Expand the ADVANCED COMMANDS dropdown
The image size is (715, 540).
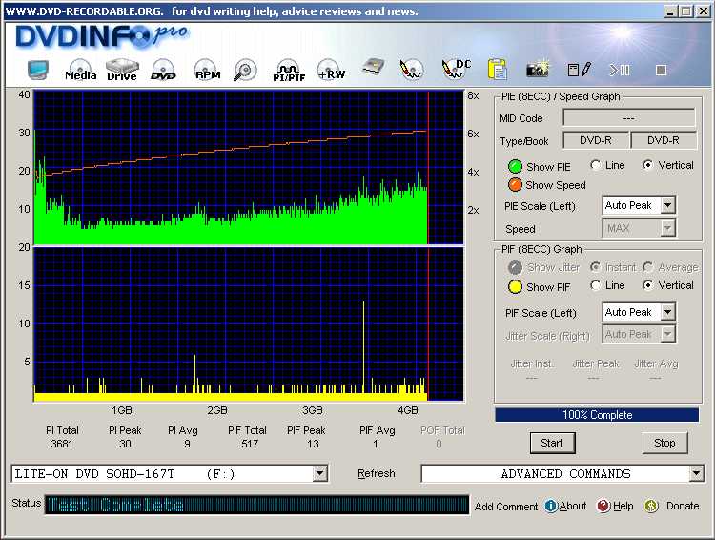(696, 474)
